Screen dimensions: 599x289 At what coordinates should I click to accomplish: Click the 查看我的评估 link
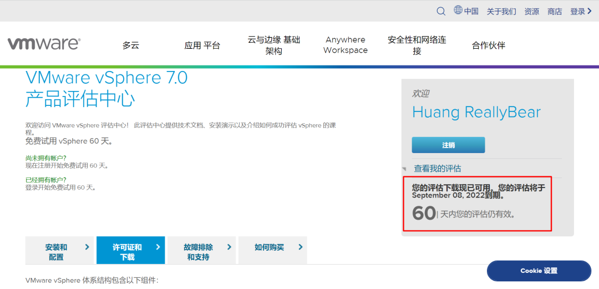tap(438, 168)
